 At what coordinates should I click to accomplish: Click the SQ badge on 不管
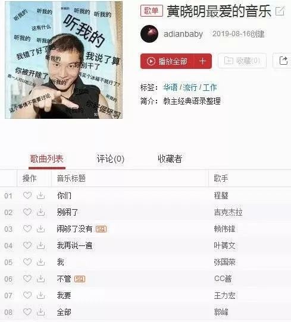(x=80, y=279)
